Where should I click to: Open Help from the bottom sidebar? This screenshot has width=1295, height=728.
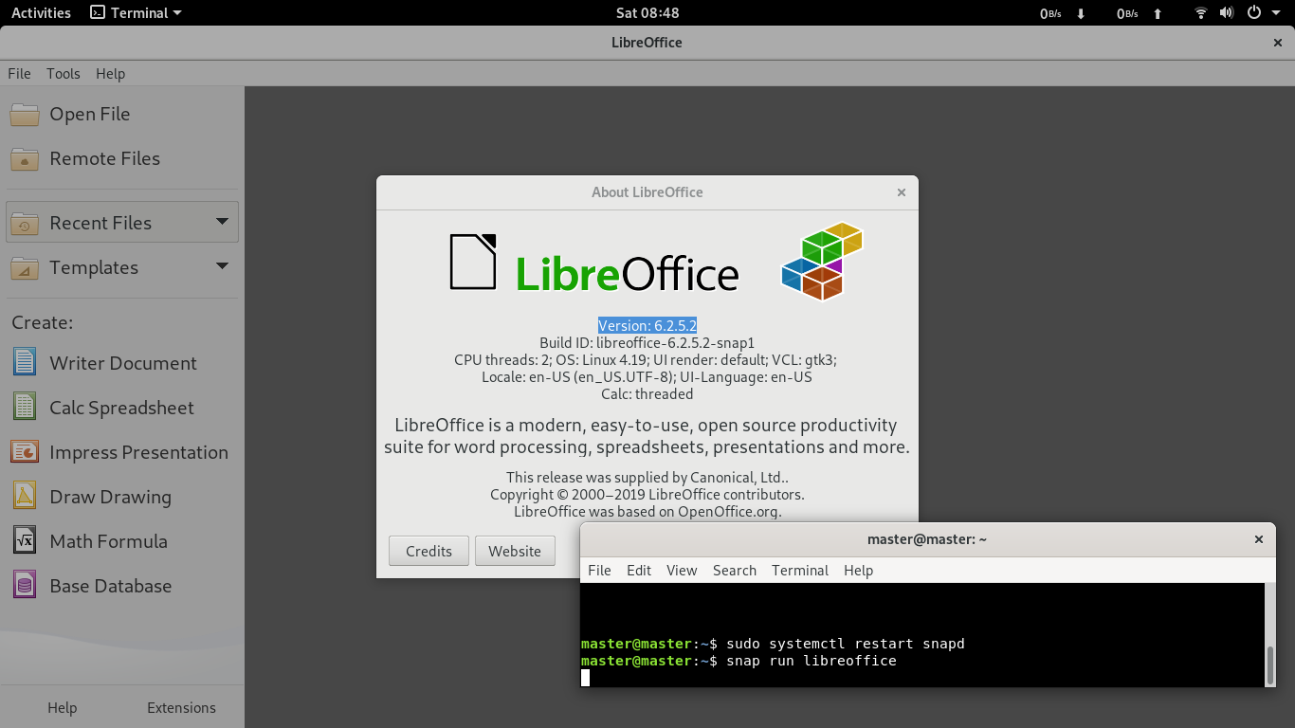pyautogui.click(x=61, y=707)
